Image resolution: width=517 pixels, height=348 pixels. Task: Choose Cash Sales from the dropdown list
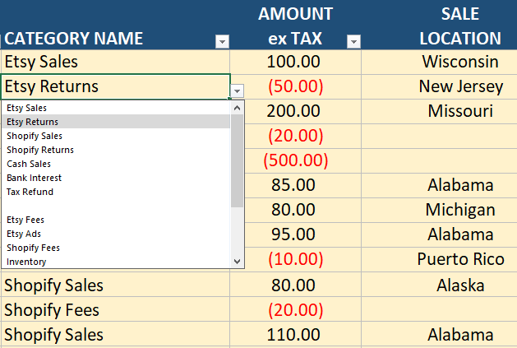point(116,164)
